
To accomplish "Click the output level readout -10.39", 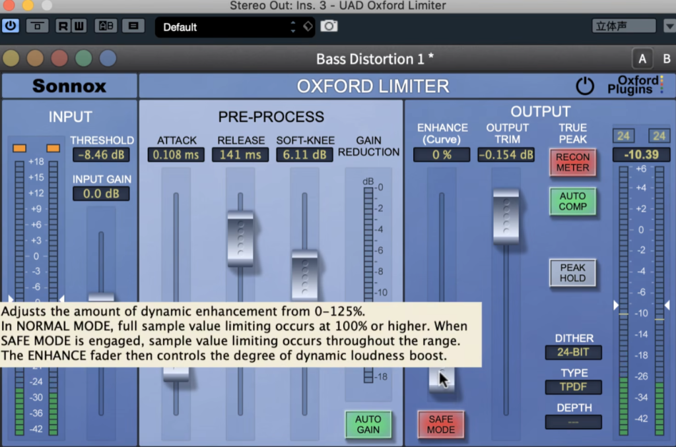I will coord(641,154).
